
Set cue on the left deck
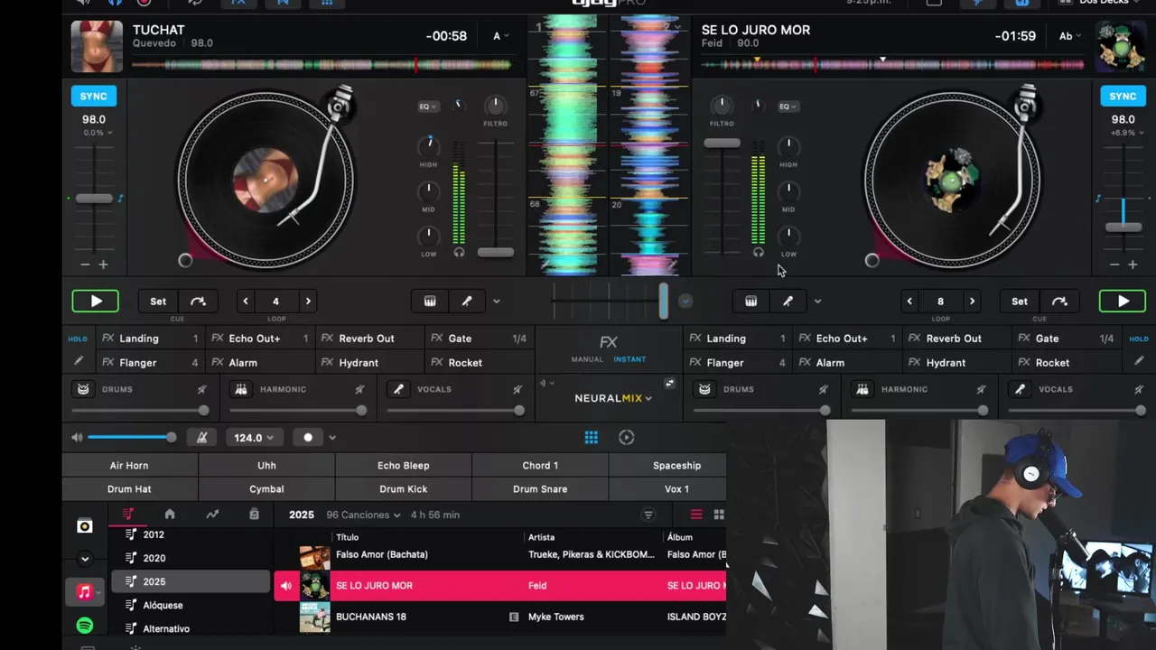(x=158, y=302)
